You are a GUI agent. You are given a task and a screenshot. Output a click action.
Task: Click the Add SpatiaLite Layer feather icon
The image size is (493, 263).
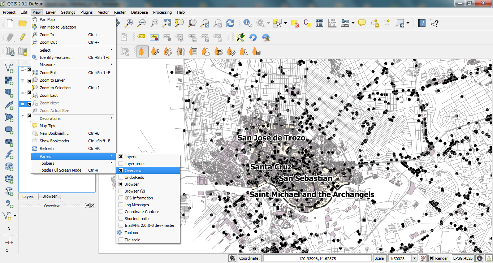coord(9,105)
